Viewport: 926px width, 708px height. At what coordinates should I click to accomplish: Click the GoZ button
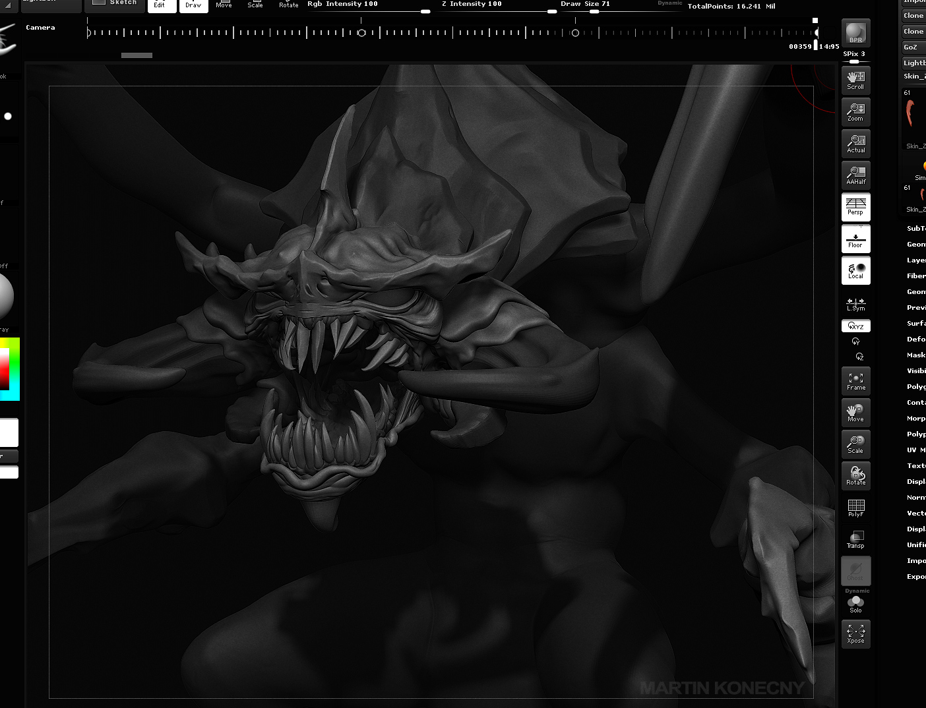coord(913,47)
